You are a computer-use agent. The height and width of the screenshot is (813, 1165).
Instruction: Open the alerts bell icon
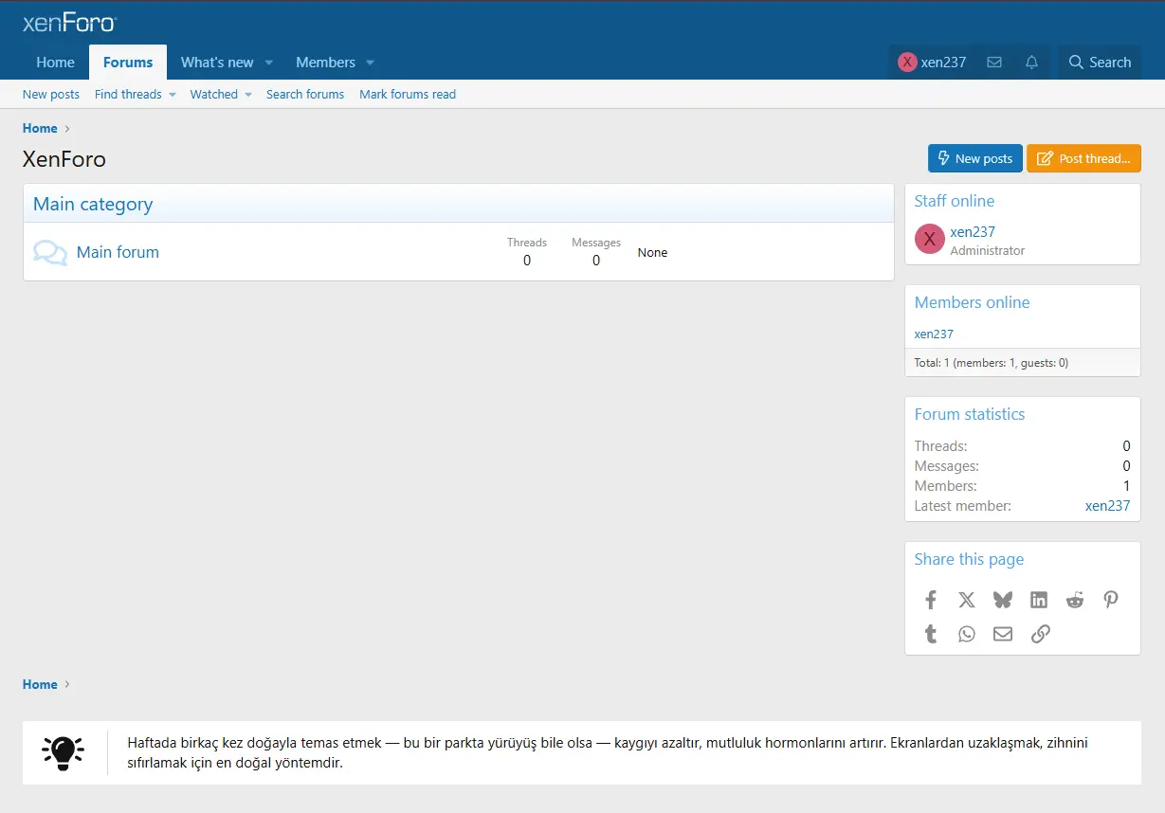(1031, 63)
